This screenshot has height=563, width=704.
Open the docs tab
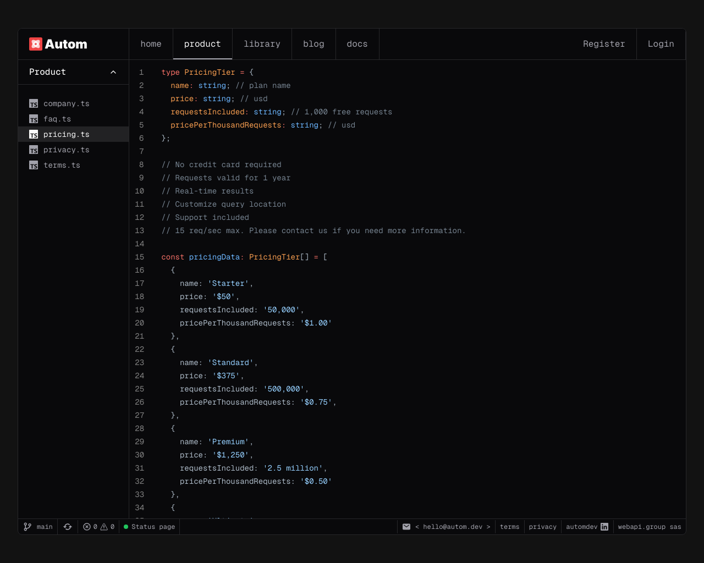(357, 44)
